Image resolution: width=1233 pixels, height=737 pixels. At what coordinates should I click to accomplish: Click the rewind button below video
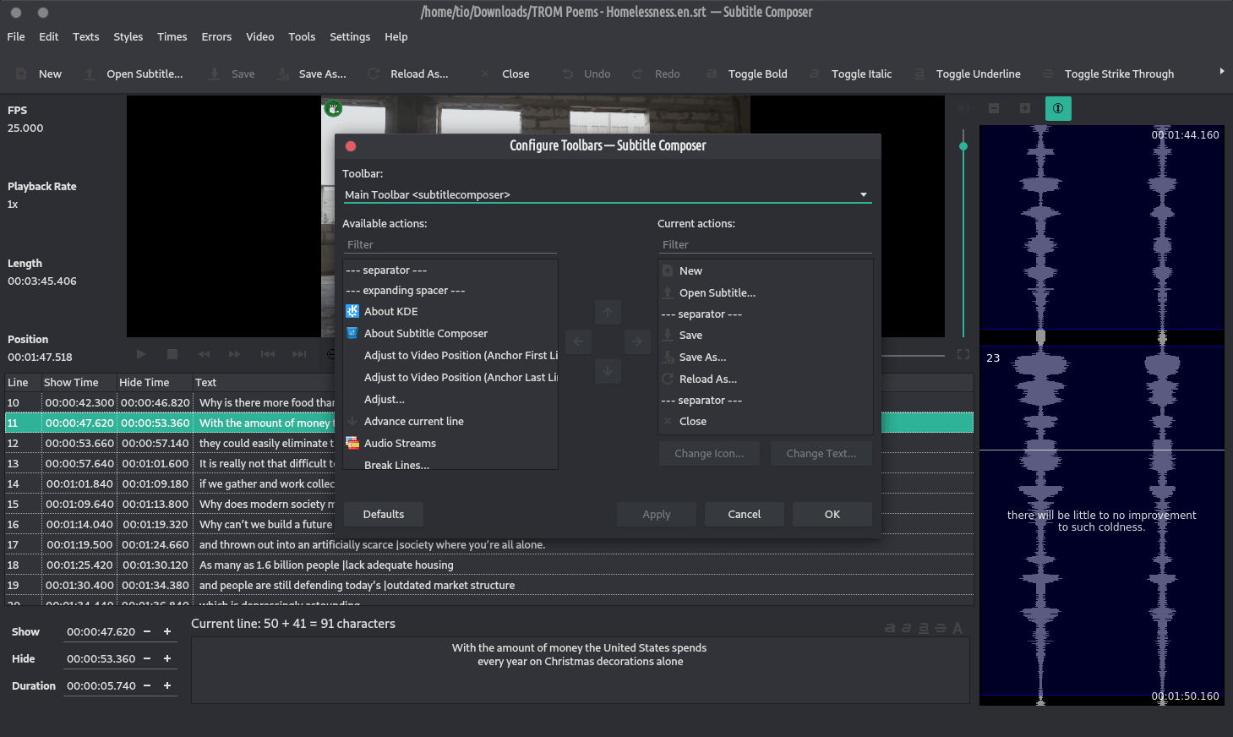coord(204,354)
